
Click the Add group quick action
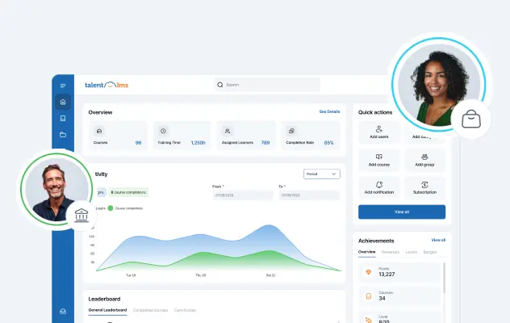424,160
